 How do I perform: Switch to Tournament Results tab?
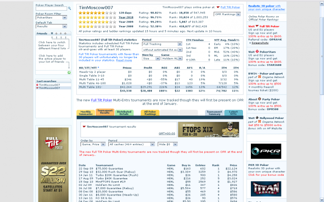click(x=105, y=112)
